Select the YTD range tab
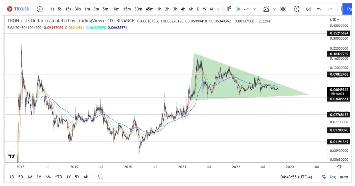The width and height of the screenshot is (355, 186). pos(58,177)
